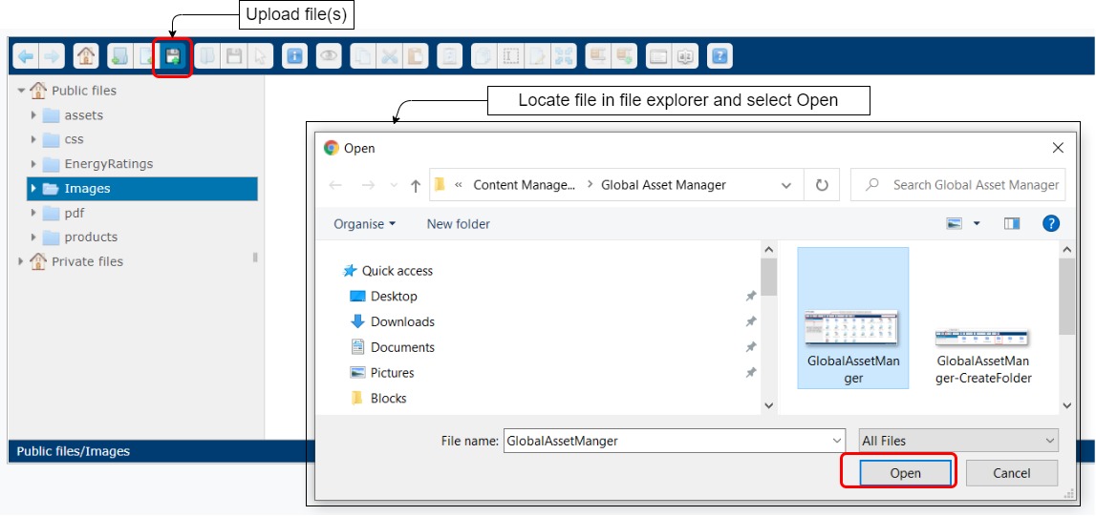
Task: Toggle the preview pane in the Open dialog
Action: (x=1012, y=224)
